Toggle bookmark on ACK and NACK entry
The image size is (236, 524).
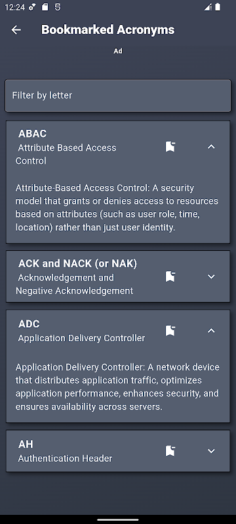[x=170, y=276]
